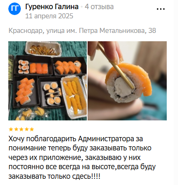This screenshot has height=185, width=178.
Task: Click the second rating star
Action: 16,129
